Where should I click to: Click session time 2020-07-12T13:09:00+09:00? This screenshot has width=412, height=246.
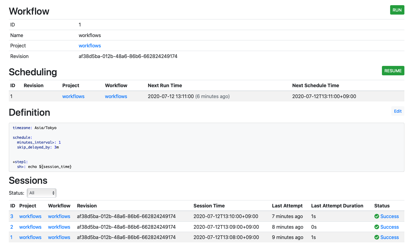click(x=226, y=227)
